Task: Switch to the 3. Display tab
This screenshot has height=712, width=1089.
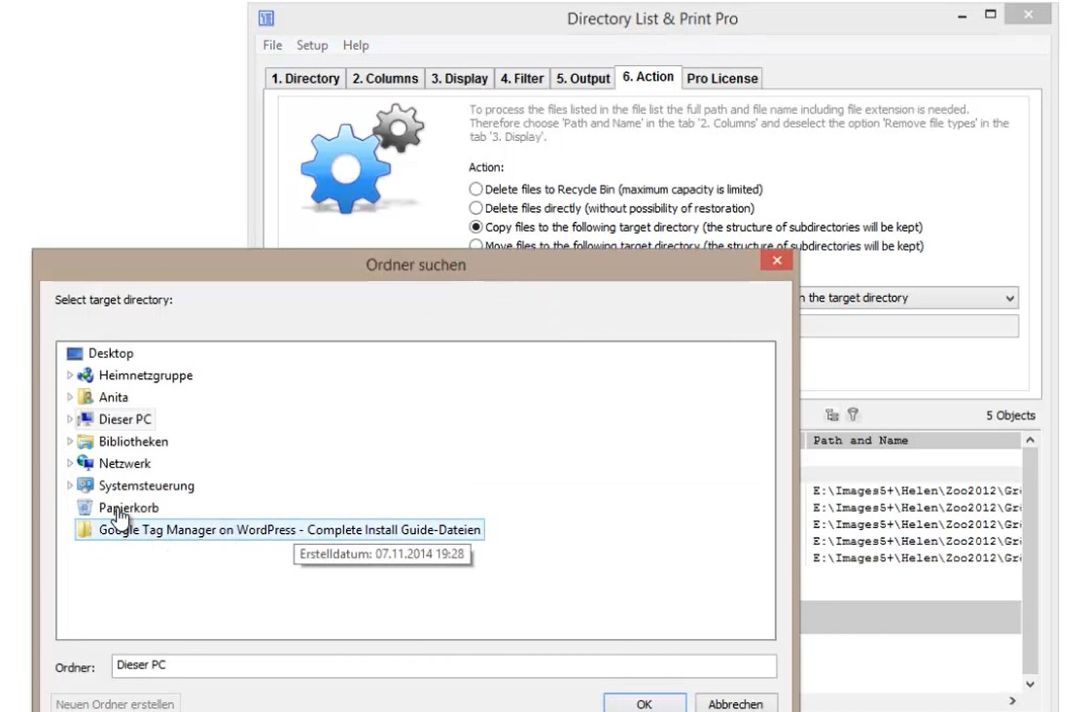Action: pyautogui.click(x=460, y=79)
